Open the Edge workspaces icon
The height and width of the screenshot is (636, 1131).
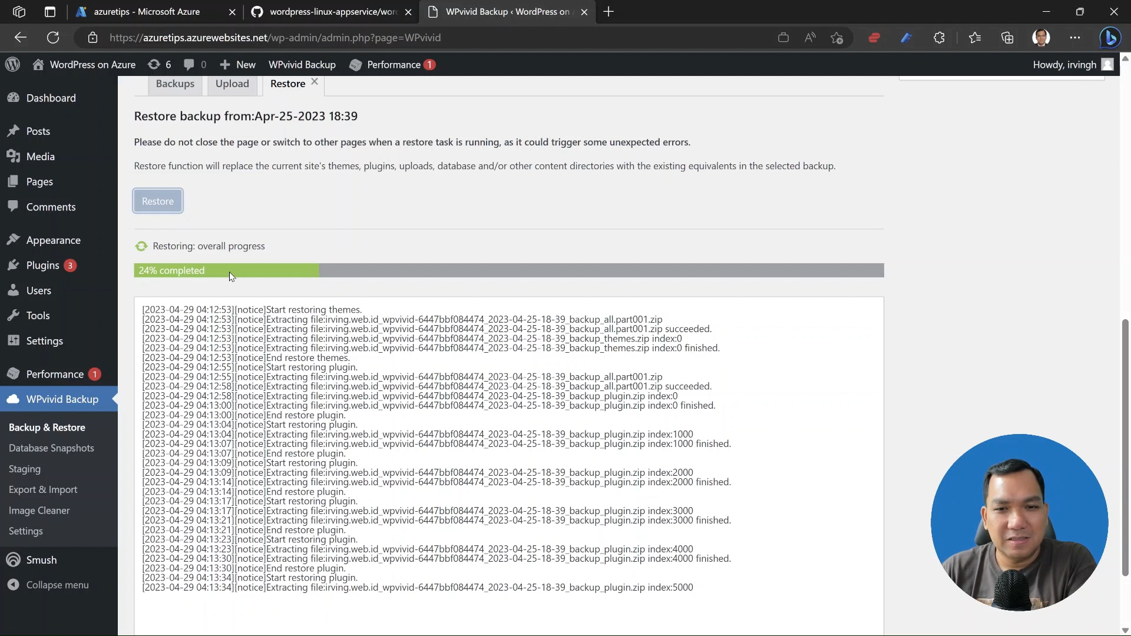tap(19, 12)
